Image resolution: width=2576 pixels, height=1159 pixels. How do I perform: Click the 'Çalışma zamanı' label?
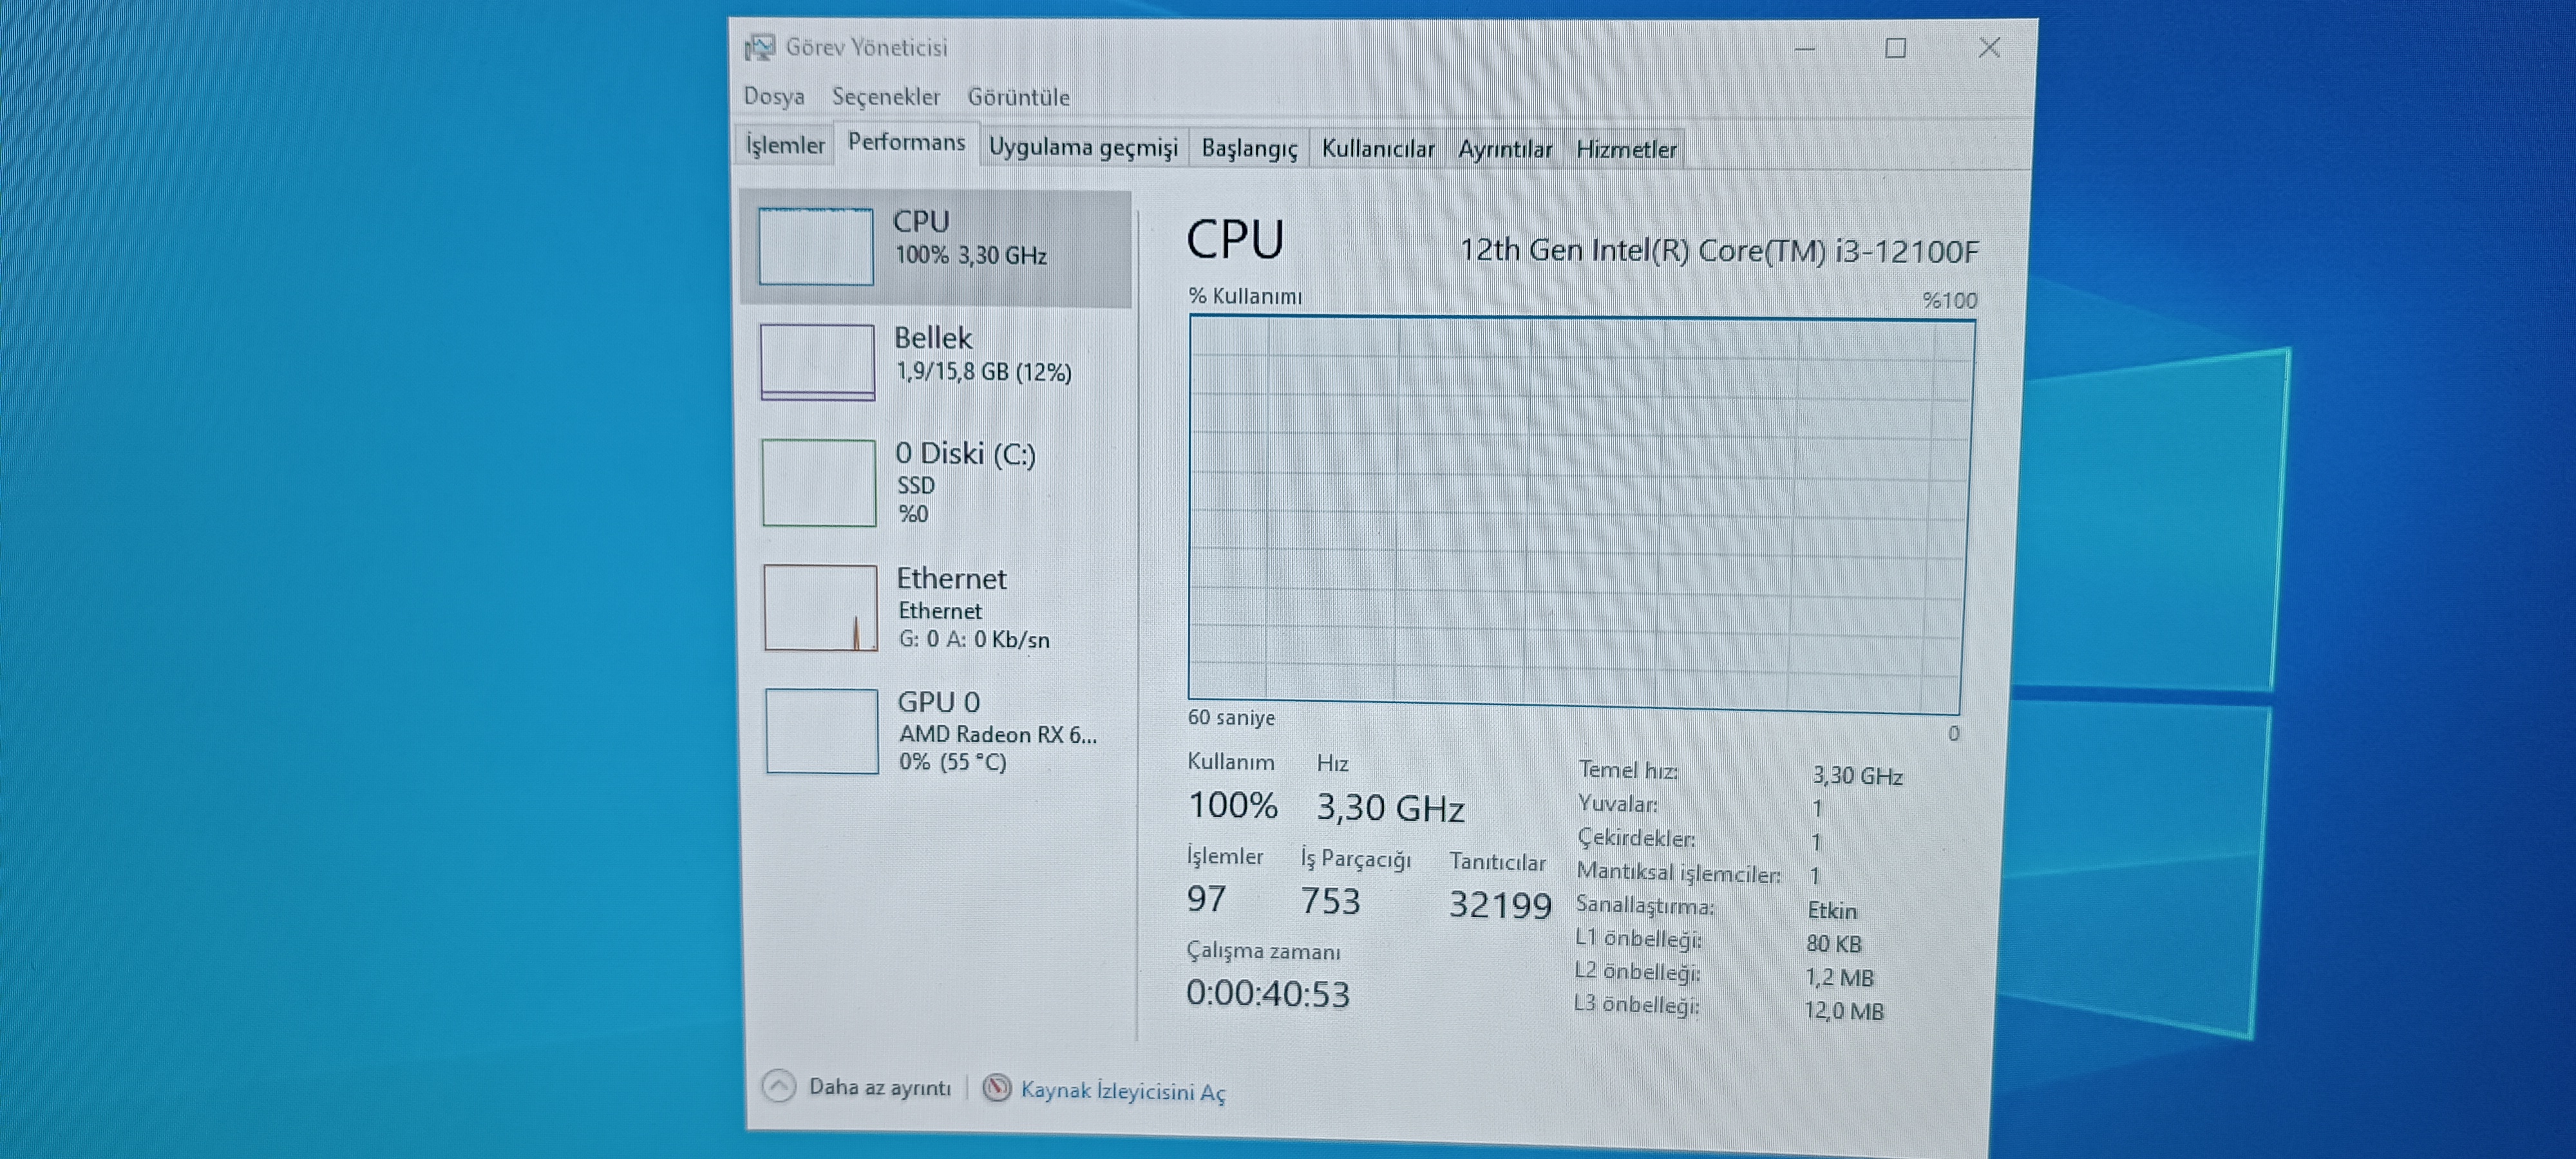[x=1263, y=951]
